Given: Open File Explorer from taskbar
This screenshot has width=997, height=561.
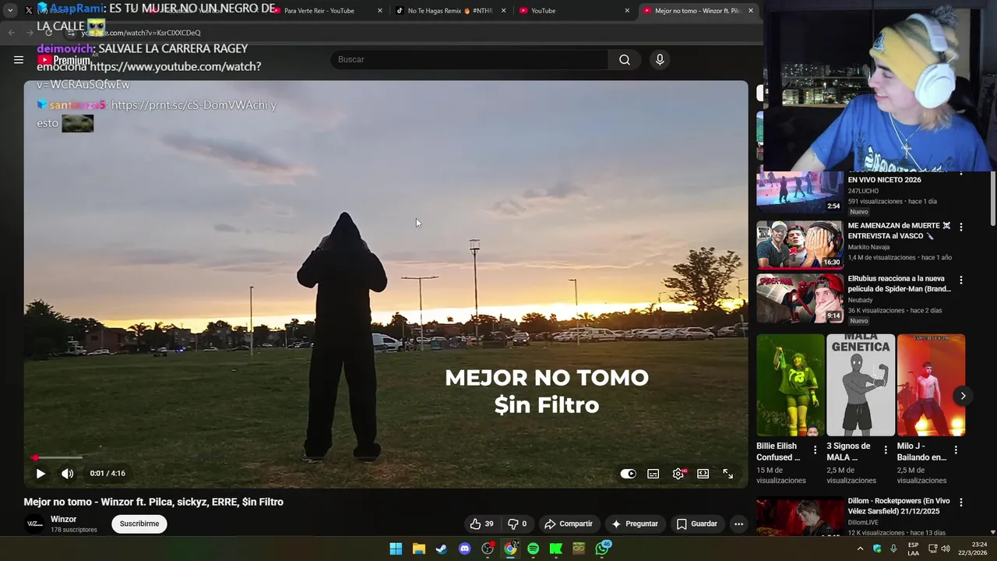Looking at the screenshot, I should pyautogui.click(x=418, y=549).
